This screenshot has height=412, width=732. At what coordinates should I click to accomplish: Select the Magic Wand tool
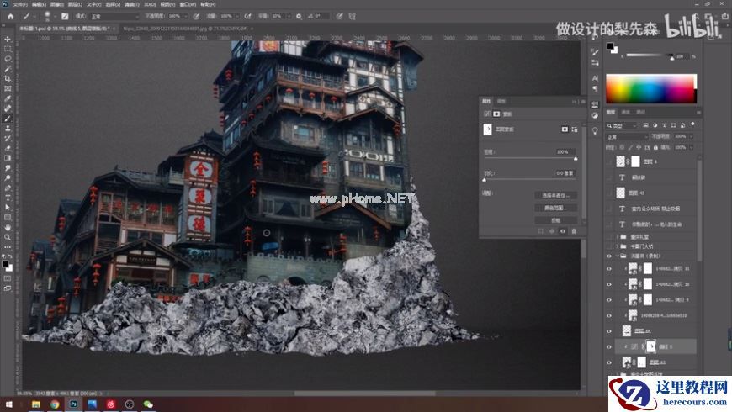(8, 69)
